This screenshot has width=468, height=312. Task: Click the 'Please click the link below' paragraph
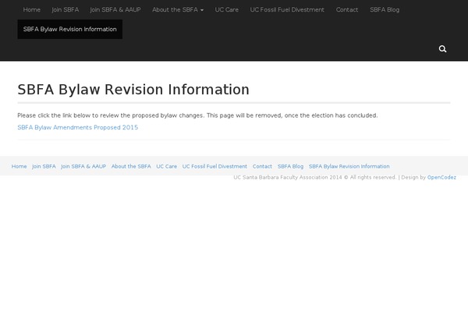[x=197, y=115]
